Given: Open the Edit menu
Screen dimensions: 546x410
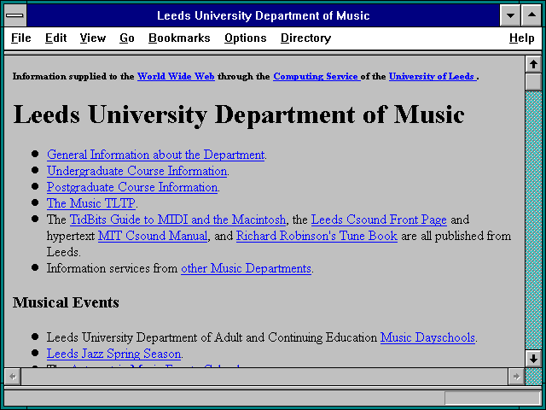Looking at the screenshot, I should [55, 38].
